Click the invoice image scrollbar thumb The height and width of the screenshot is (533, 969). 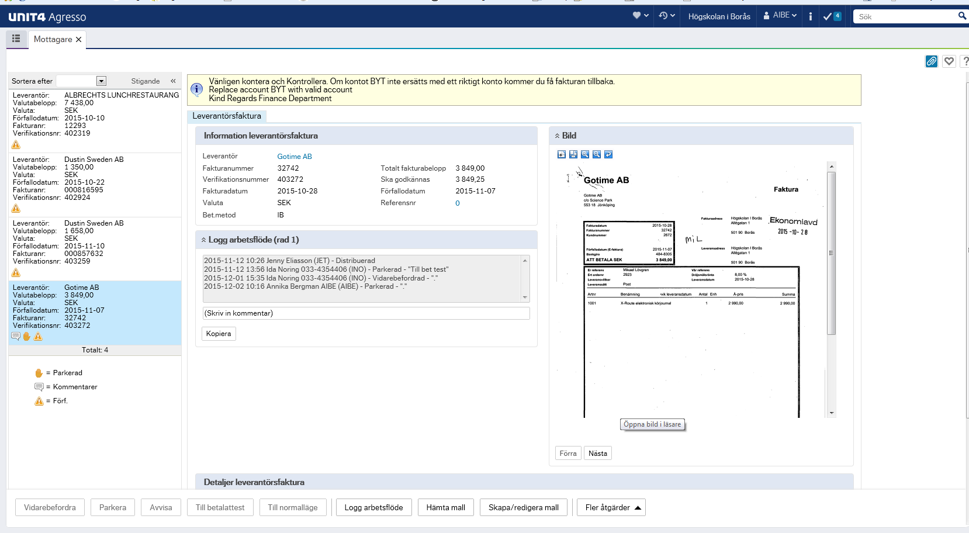832,253
